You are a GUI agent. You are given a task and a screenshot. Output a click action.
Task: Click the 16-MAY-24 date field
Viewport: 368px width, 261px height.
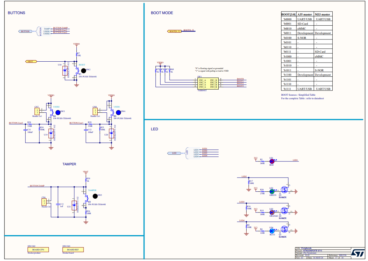pyautogui.click(x=318, y=257)
